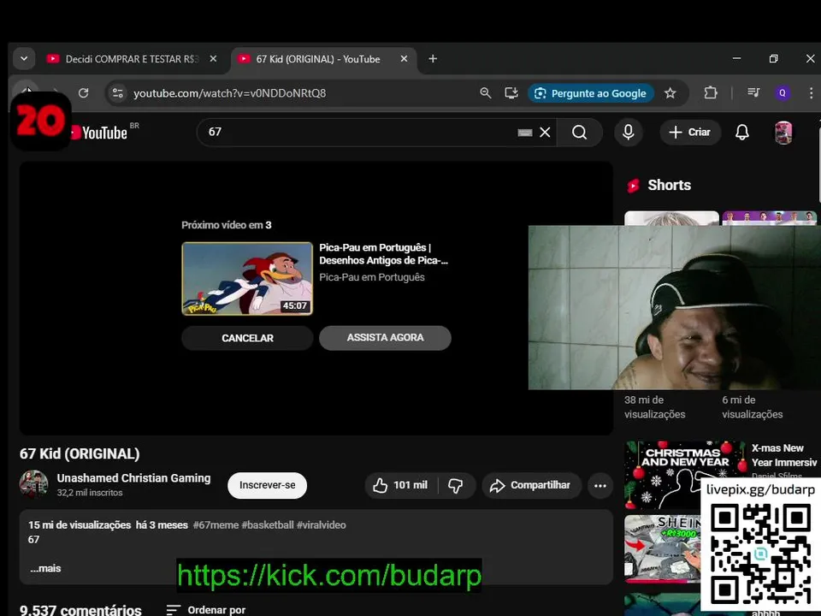
Task: Click the #67meme hashtag
Action: 216,524
